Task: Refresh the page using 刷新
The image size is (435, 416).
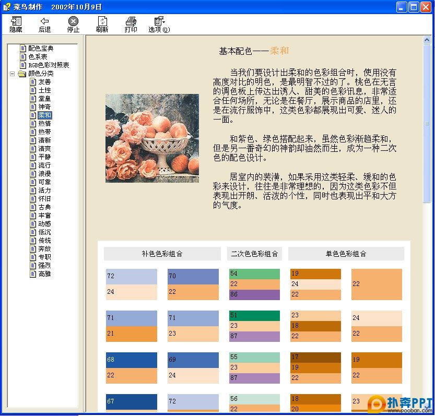Action: (x=102, y=25)
